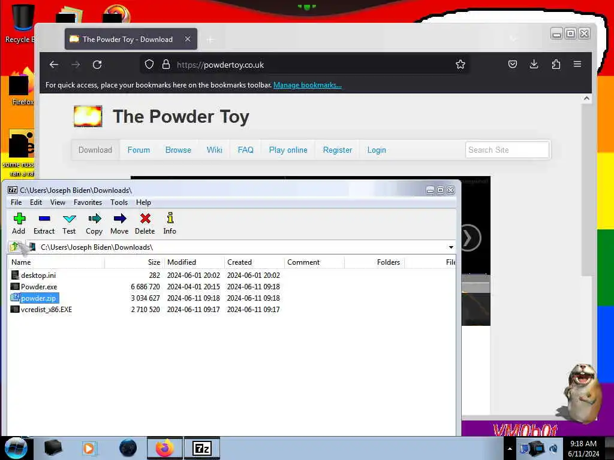Click the Extract icon in 7-Zip
The image size is (614, 460).
pyautogui.click(x=44, y=224)
